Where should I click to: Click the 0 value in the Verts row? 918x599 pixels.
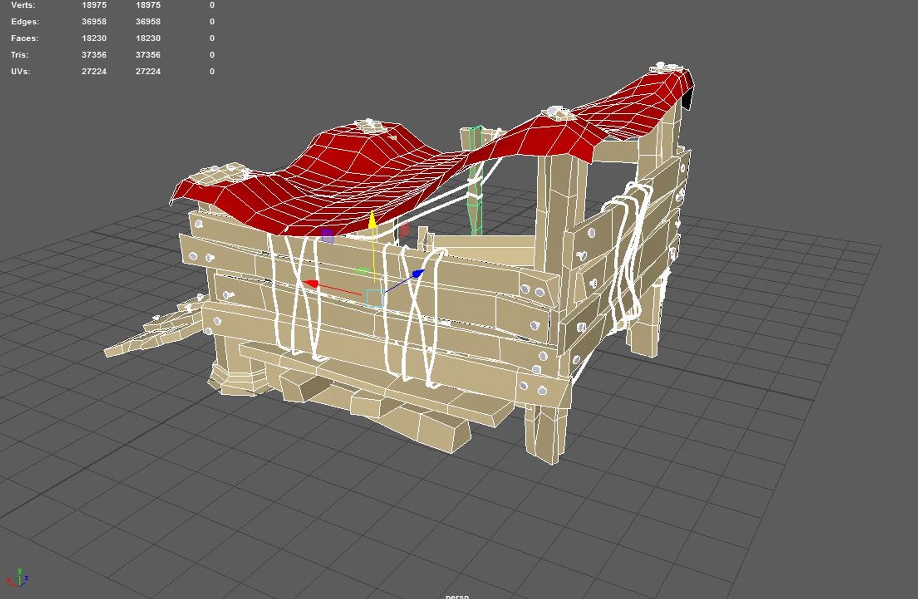(212, 5)
